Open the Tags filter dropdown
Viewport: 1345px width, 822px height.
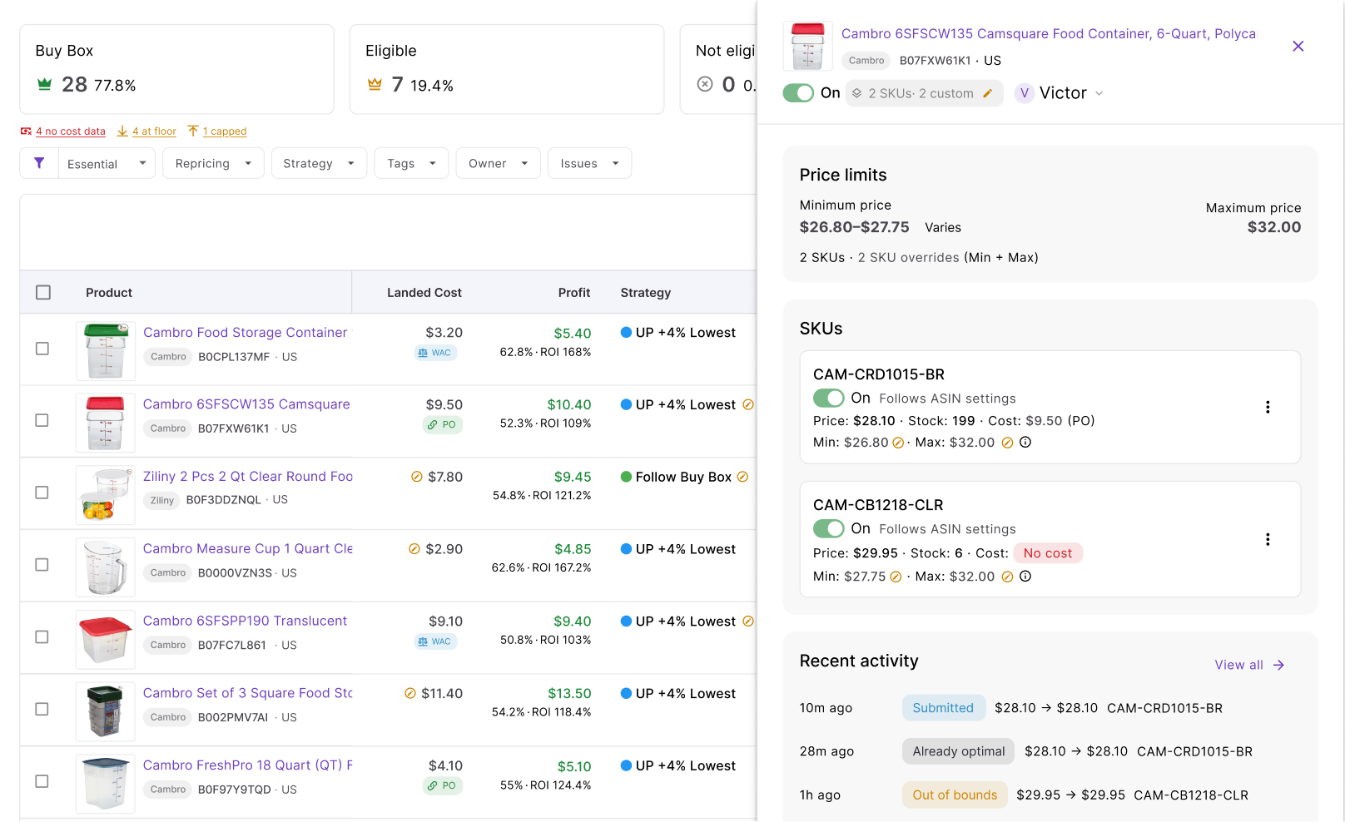point(412,163)
